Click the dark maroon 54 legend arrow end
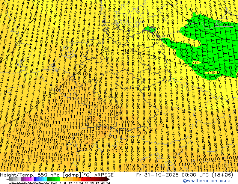The image size is (238, 184). click(x=108, y=179)
